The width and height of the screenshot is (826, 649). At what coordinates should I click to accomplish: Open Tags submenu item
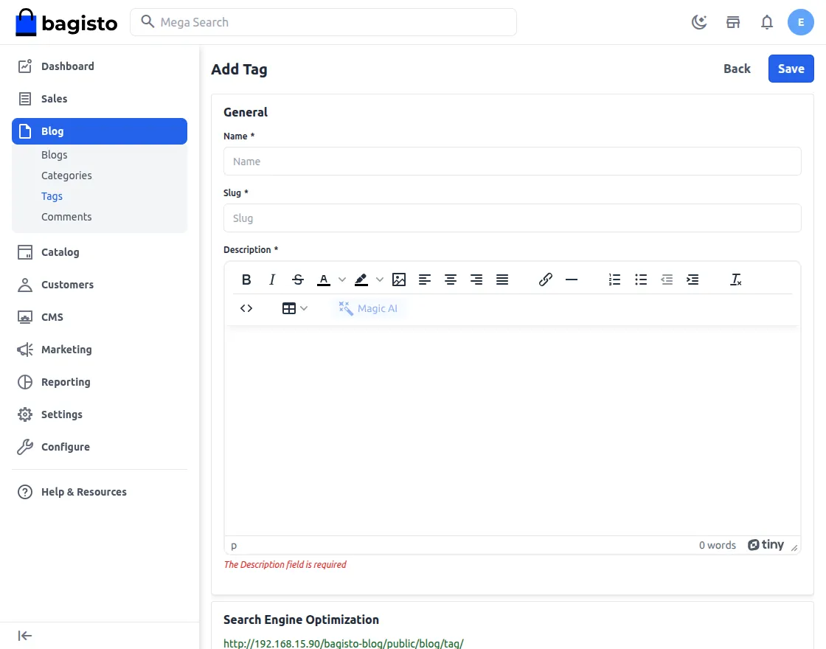pos(52,196)
